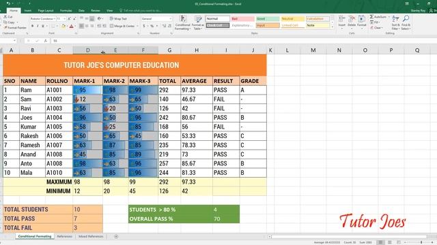Increase indent in Alignment group
437x245 pixels.
point(104,26)
